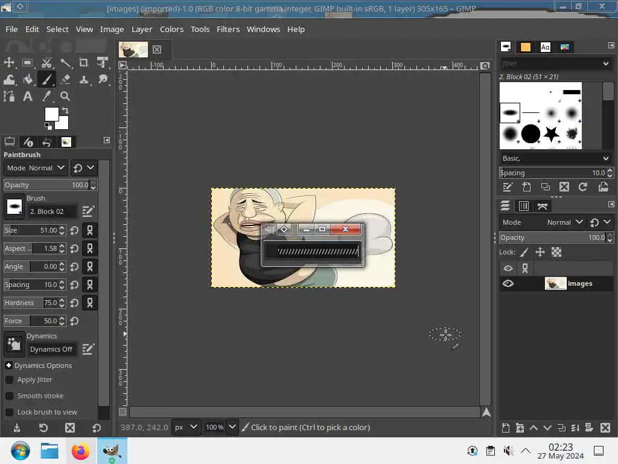Open the Colors menu
The image size is (618, 464).
click(x=171, y=29)
